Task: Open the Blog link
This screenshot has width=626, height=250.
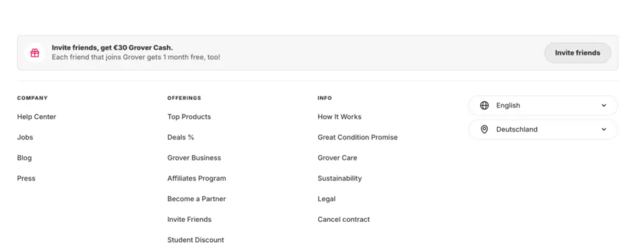Action: (24, 158)
